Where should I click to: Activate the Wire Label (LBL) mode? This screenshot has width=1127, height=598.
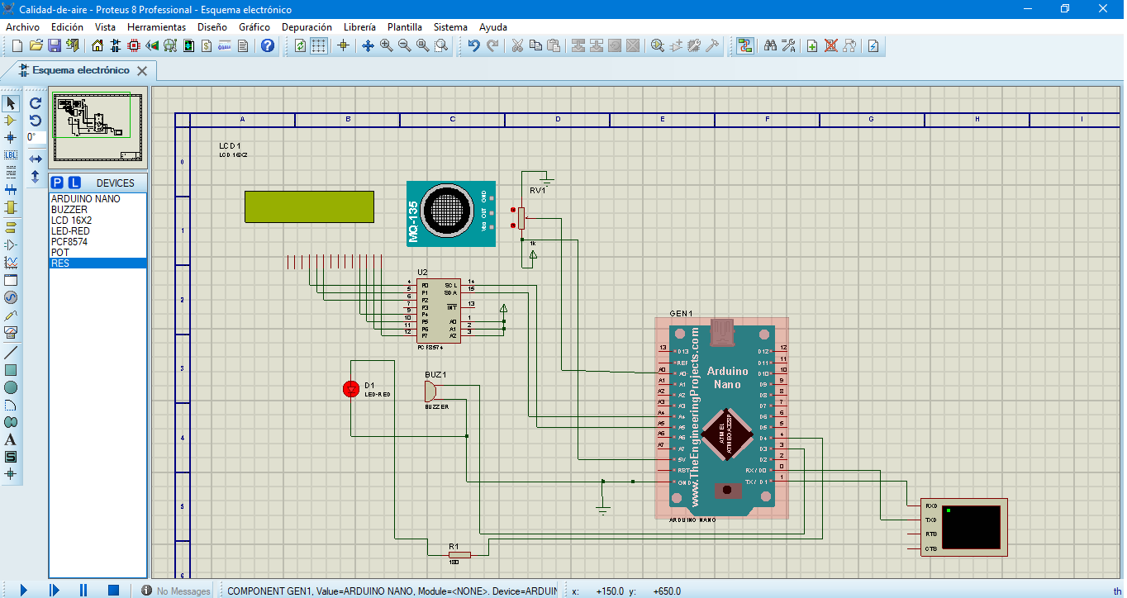click(11, 155)
